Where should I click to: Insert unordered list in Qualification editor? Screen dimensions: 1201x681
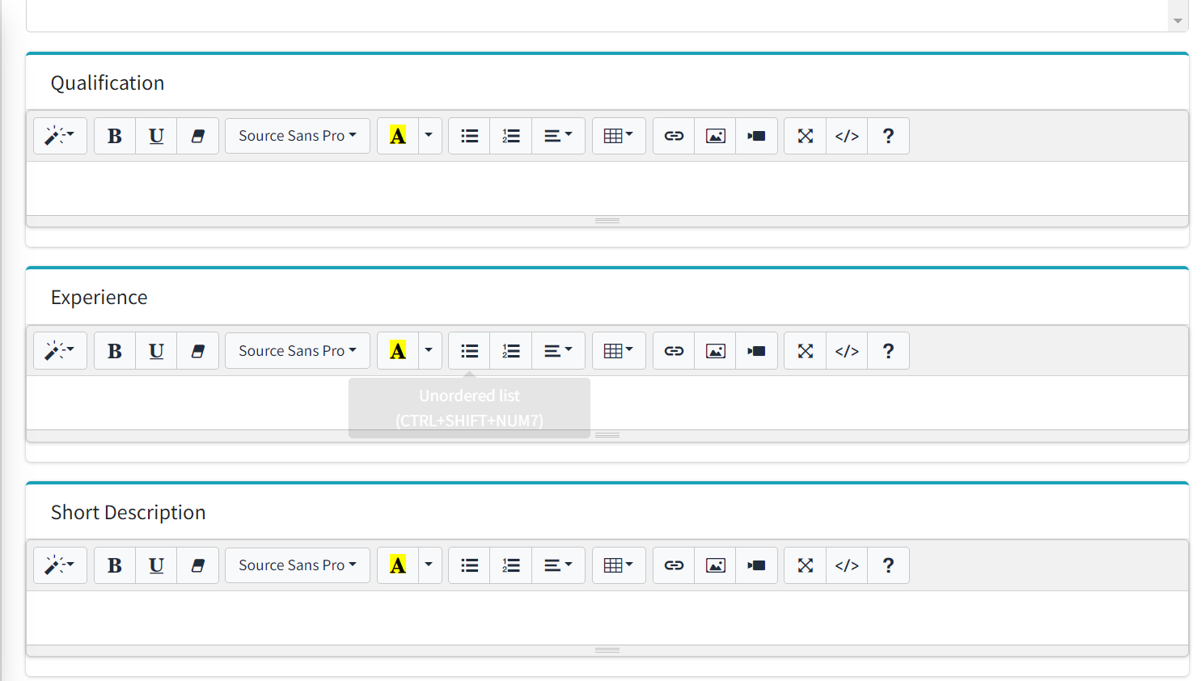point(469,136)
